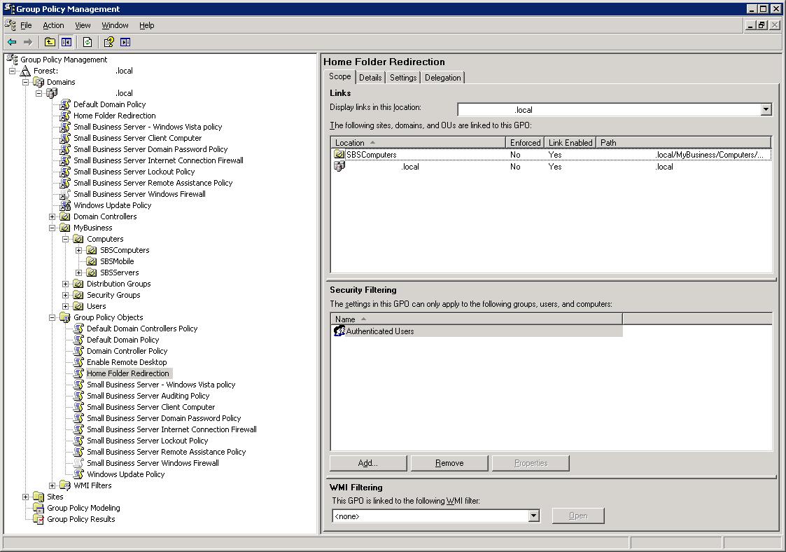Open the Window menu
Image resolution: width=786 pixels, height=552 pixels.
(x=115, y=25)
